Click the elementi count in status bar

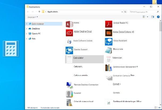32,108
